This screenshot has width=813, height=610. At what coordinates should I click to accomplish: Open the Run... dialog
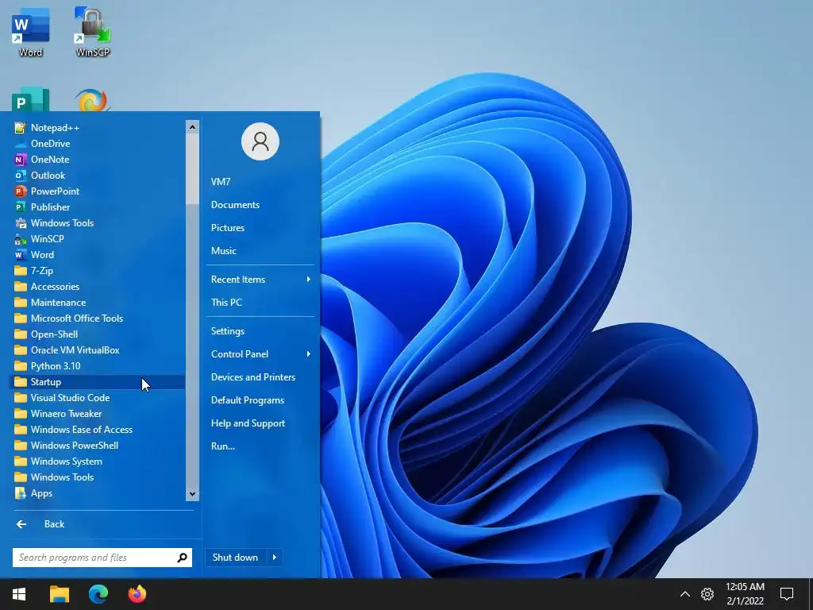coord(260,446)
